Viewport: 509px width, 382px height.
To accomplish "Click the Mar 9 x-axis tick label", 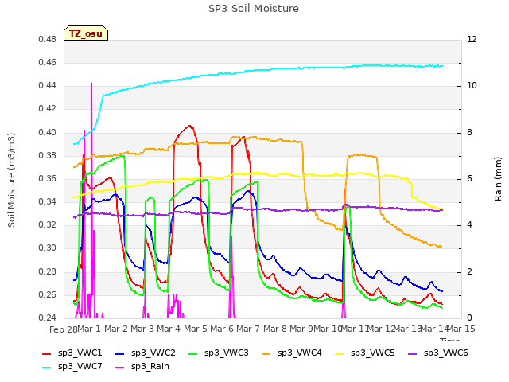I will coord(301,329).
